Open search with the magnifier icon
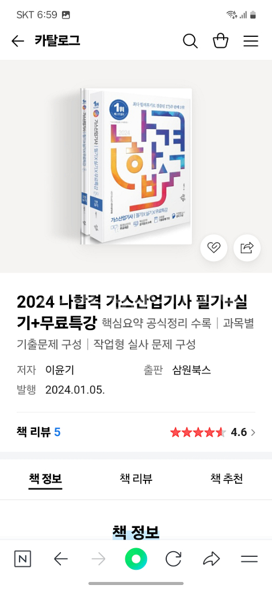This screenshot has width=272, height=589. tap(190, 41)
